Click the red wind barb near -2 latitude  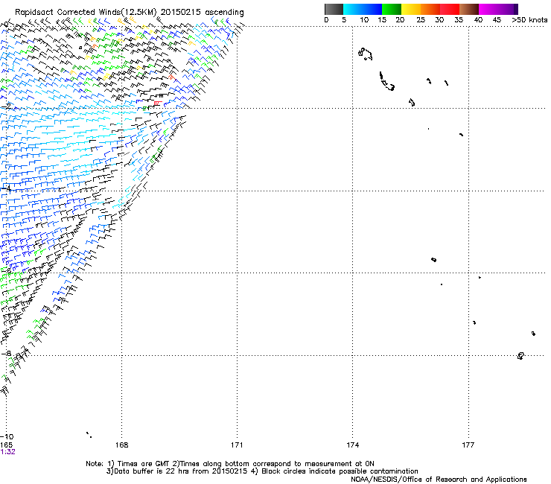click(157, 103)
